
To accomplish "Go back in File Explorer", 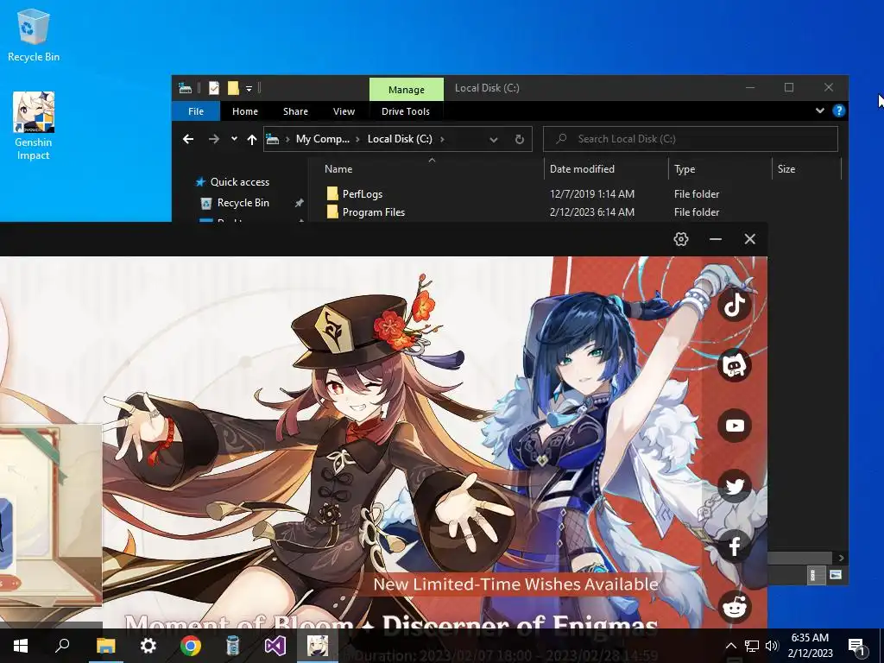I will point(188,139).
